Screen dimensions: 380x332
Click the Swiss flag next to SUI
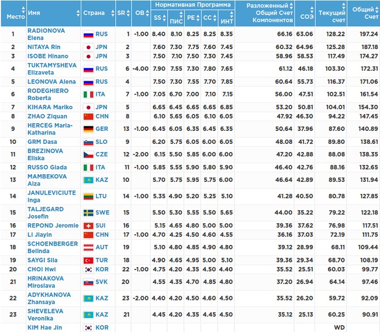click(x=88, y=226)
